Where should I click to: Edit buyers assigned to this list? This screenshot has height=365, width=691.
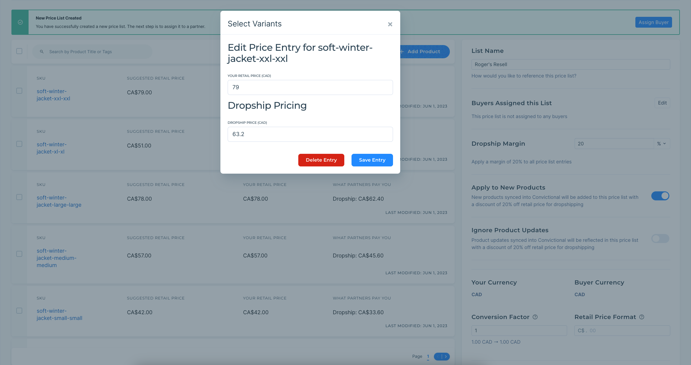point(662,103)
